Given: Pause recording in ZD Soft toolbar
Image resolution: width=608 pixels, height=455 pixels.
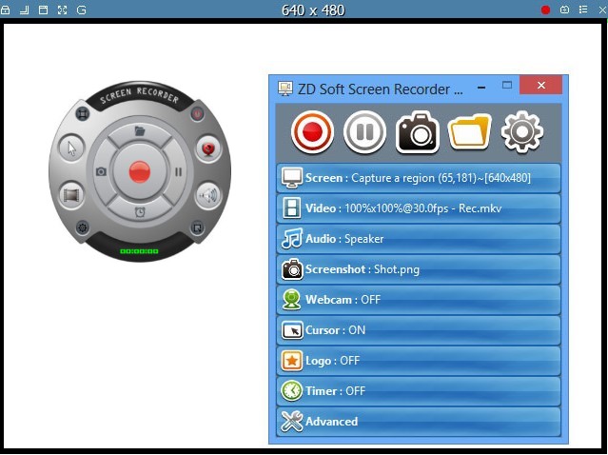Looking at the screenshot, I should pyautogui.click(x=364, y=132).
